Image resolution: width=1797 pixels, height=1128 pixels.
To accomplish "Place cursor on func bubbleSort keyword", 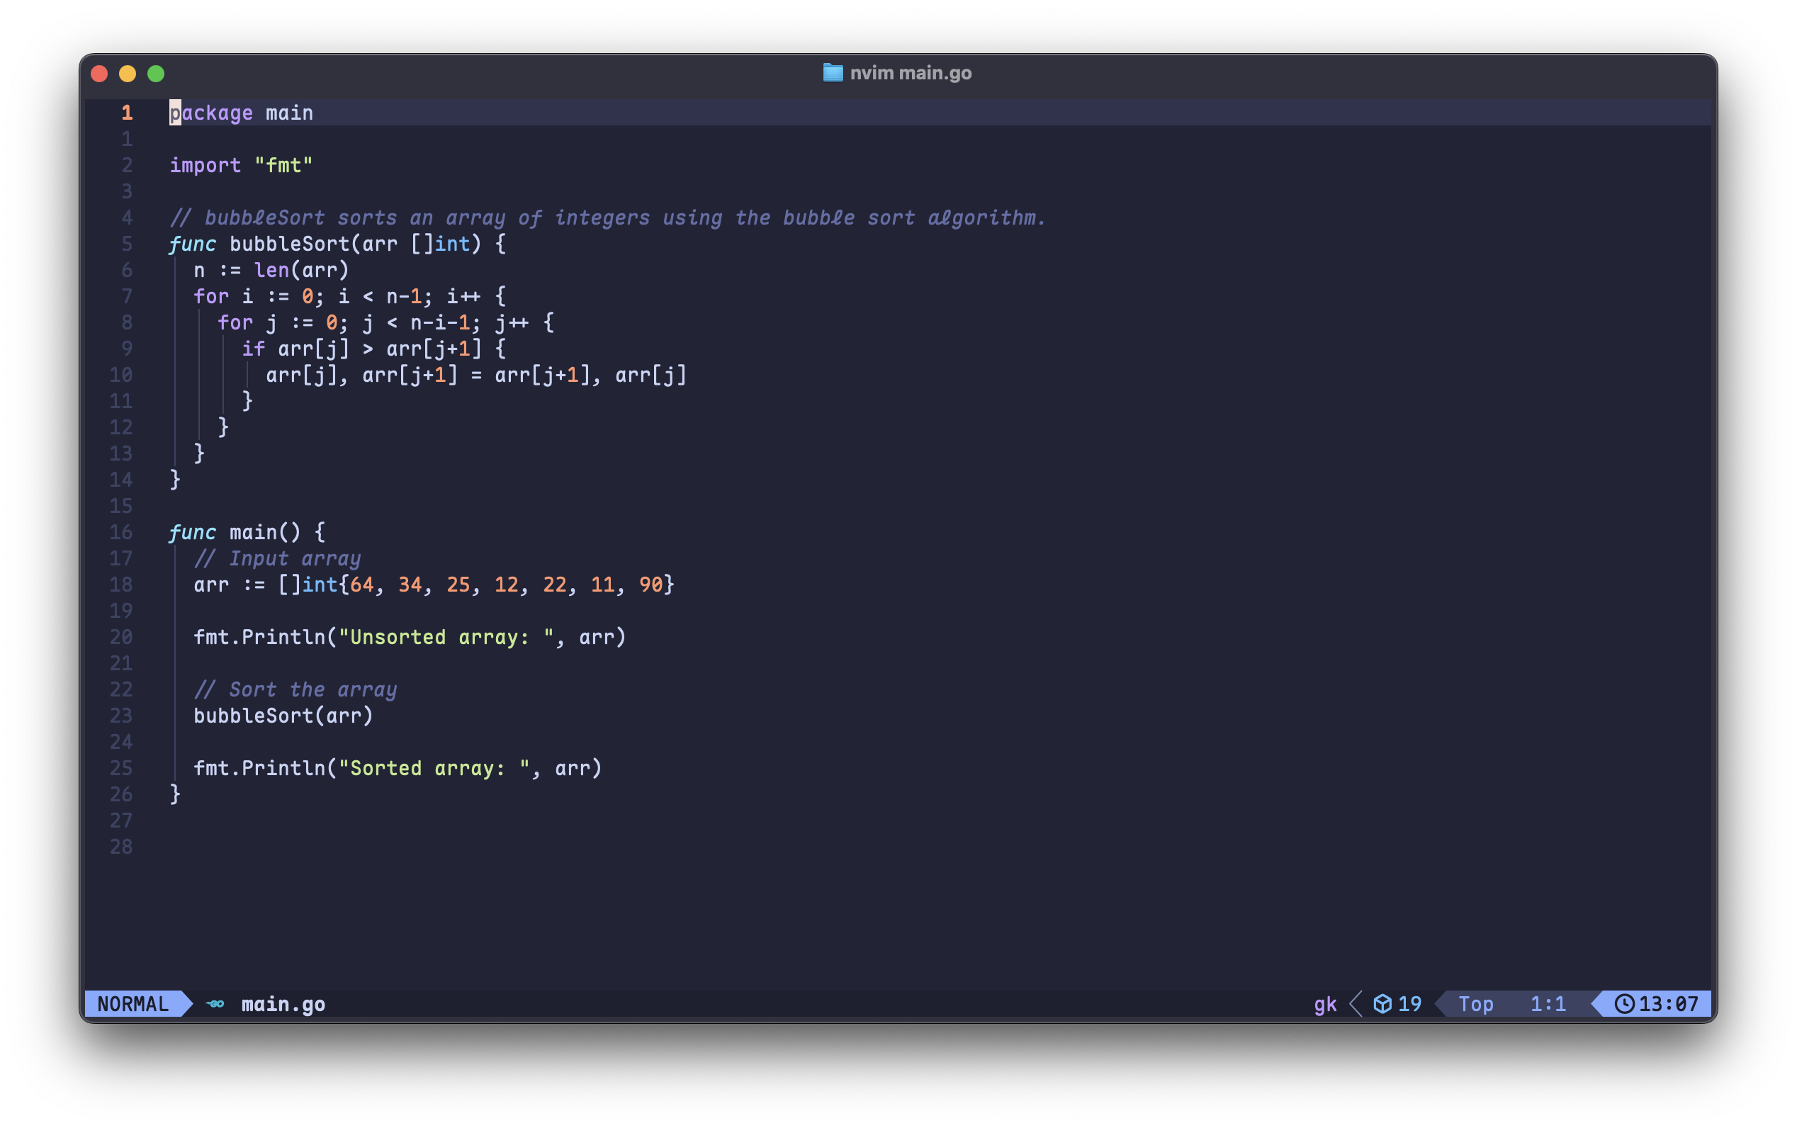I will tap(193, 244).
